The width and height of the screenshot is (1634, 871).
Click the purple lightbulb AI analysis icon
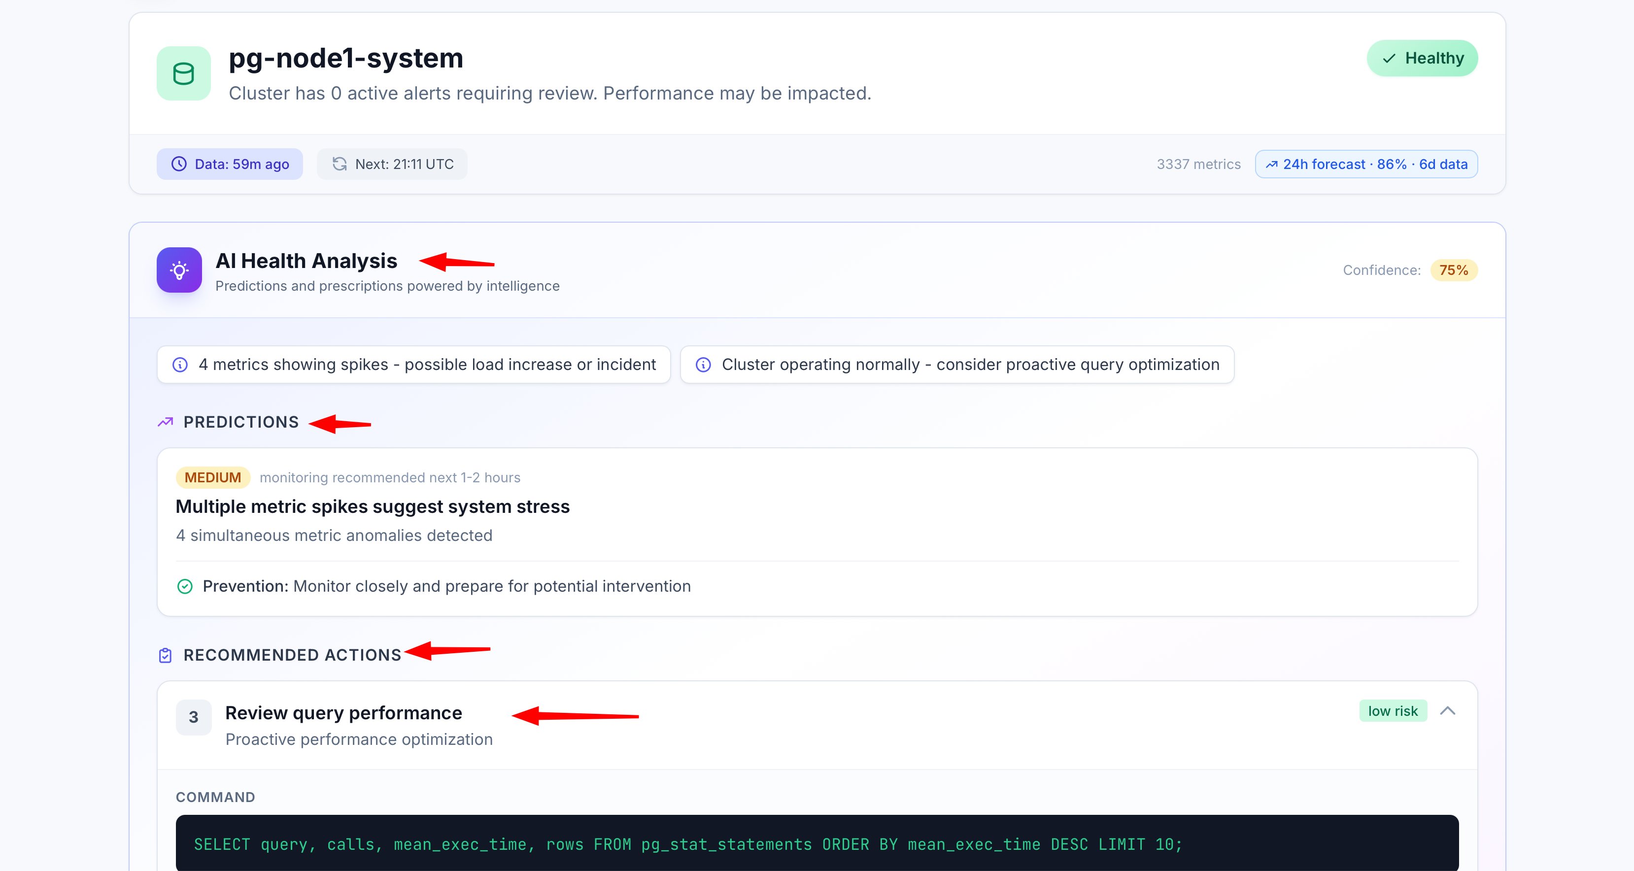click(x=179, y=270)
